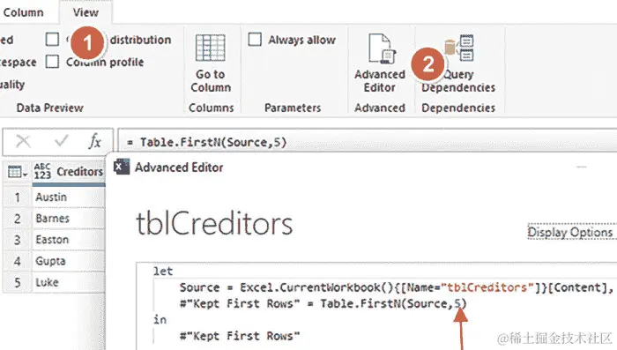Click the Go to Column table icon
Image resolution: width=617 pixels, height=350 pixels.
point(211,48)
